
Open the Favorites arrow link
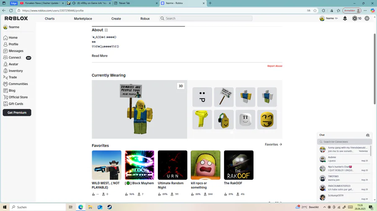(x=274, y=145)
